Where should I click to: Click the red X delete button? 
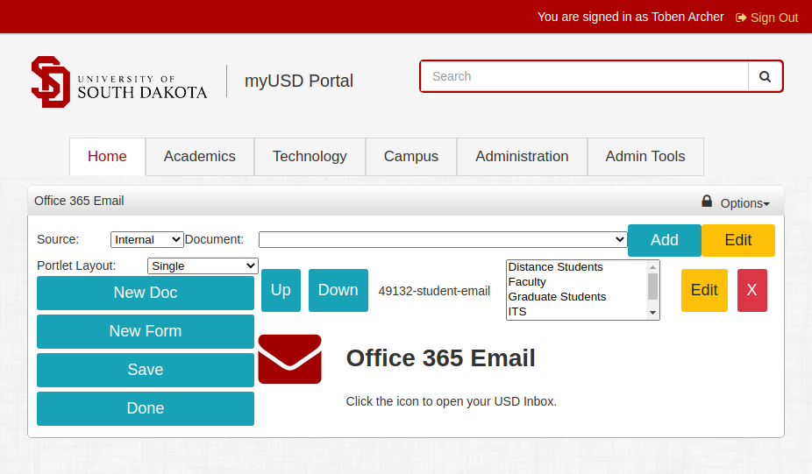[751, 290]
